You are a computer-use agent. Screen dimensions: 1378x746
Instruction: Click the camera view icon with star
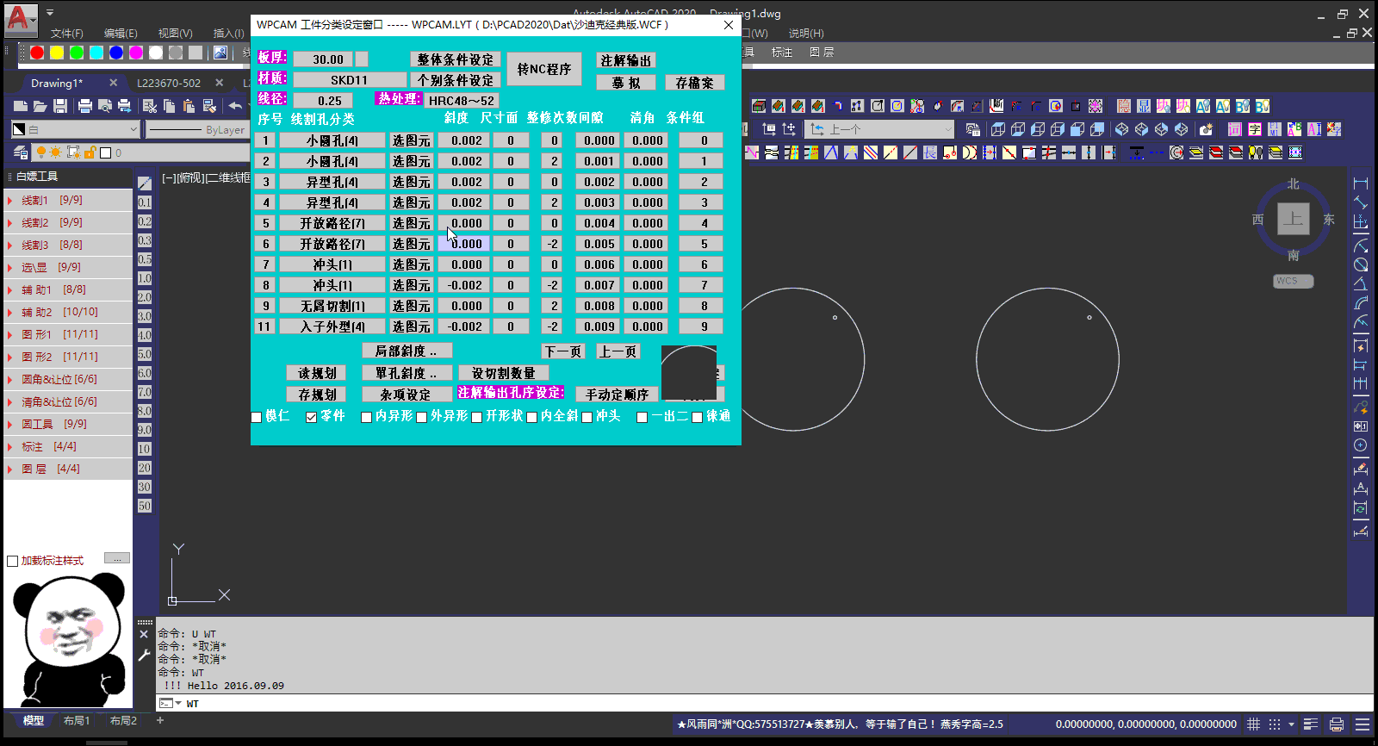pos(1207,129)
